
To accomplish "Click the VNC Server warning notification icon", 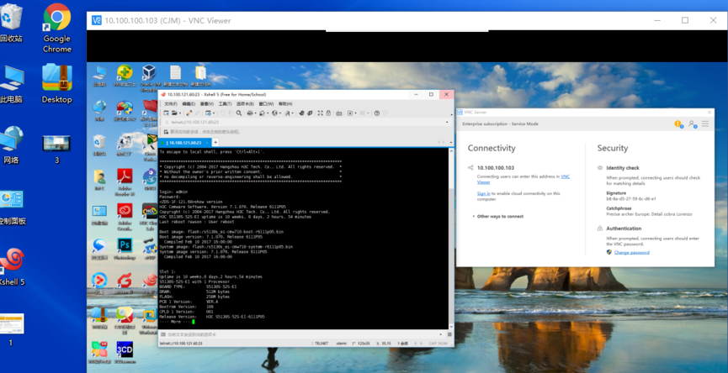I will coord(678,124).
